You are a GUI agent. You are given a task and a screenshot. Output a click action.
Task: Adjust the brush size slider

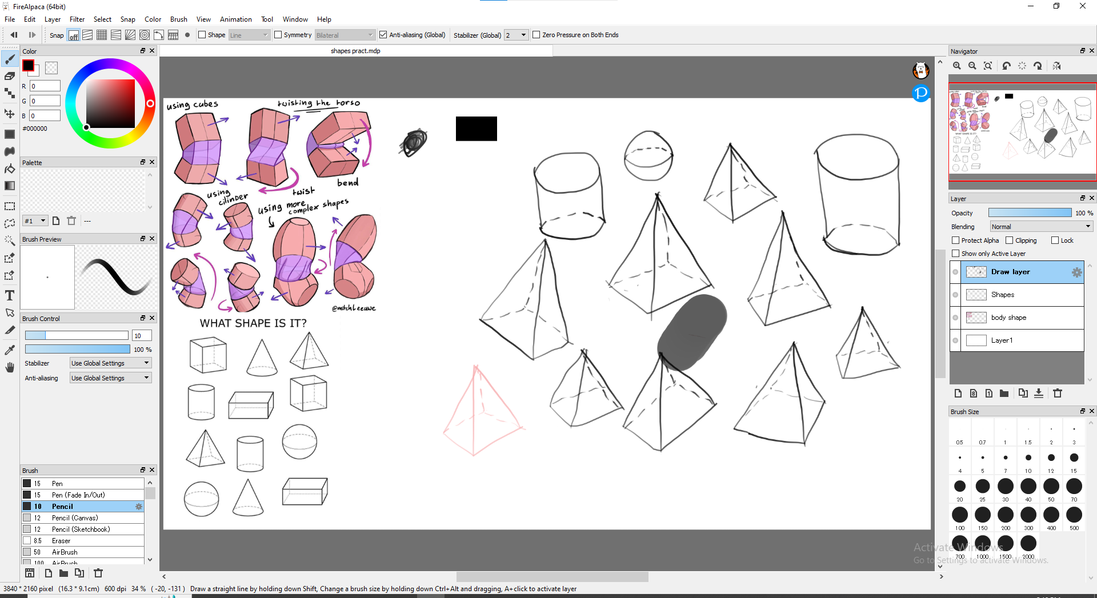point(77,336)
